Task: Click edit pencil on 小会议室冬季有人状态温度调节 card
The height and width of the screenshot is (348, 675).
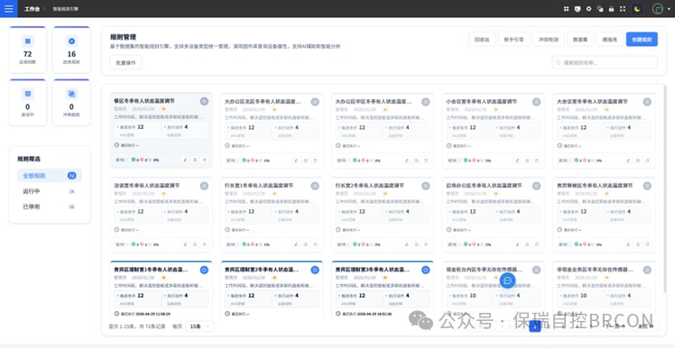Action: (517, 160)
